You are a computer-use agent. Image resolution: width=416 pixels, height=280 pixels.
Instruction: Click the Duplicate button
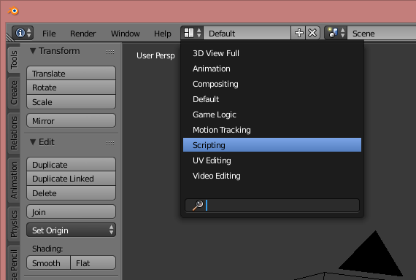click(71, 164)
